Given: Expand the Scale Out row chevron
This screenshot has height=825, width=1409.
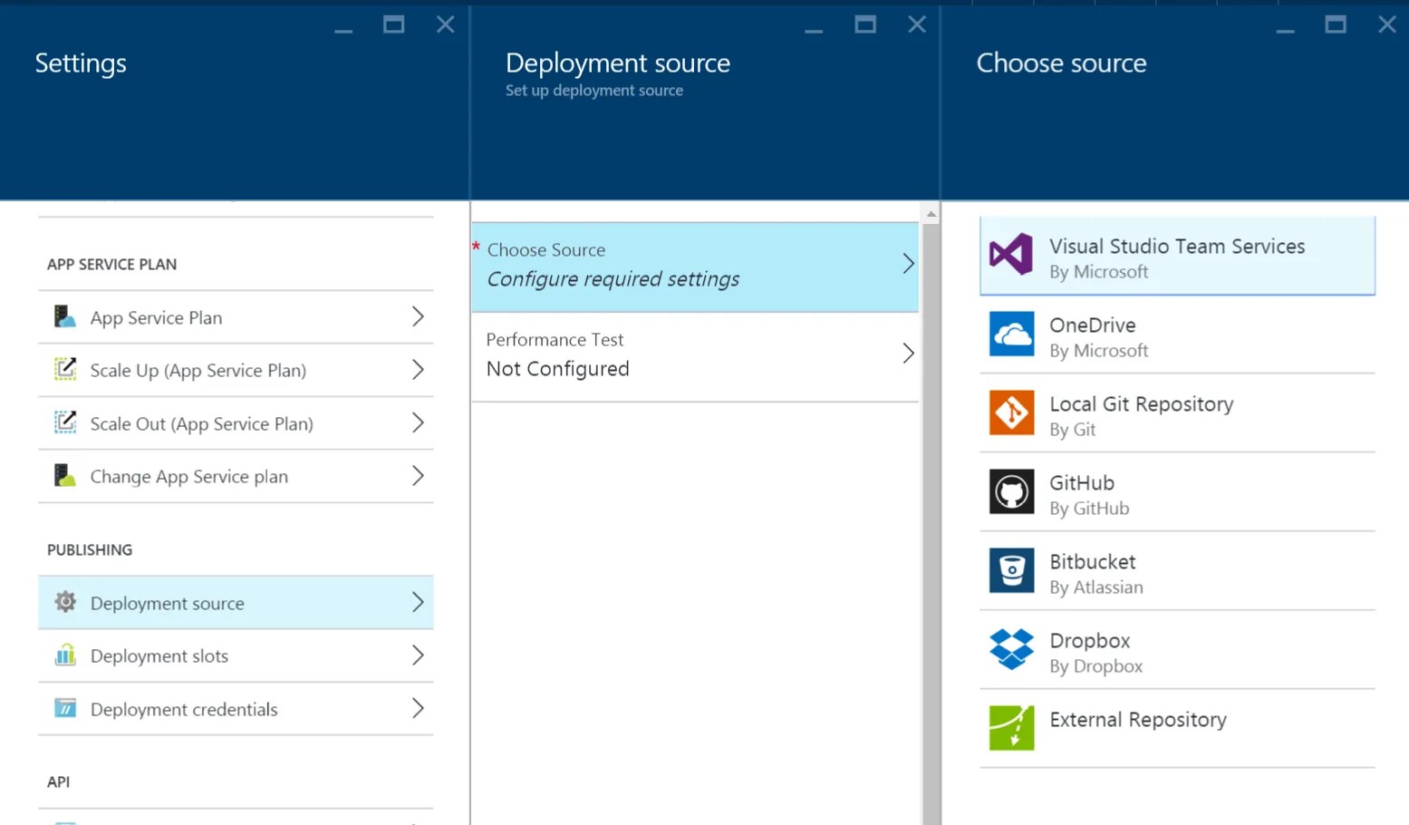Looking at the screenshot, I should click(x=418, y=422).
